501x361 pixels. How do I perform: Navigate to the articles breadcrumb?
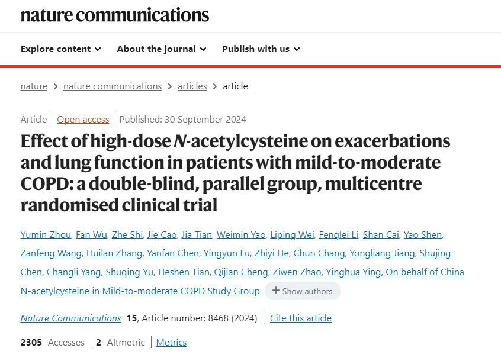point(192,86)
